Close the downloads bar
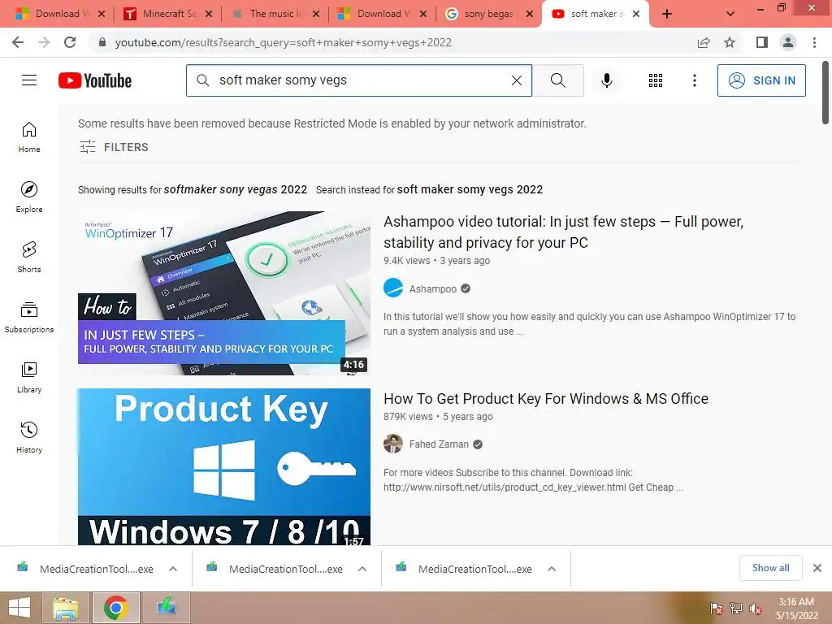This screenshot has width=832, height=624. [x=817, y=568]
